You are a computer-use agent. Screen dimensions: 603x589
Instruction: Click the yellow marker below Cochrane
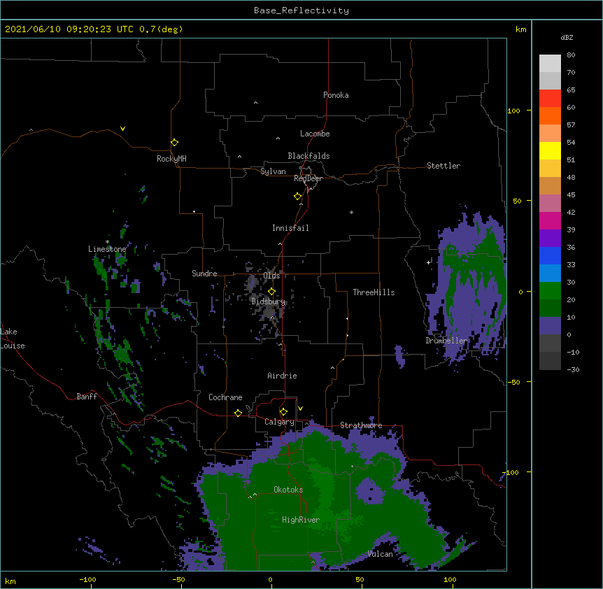coord(238,413)
